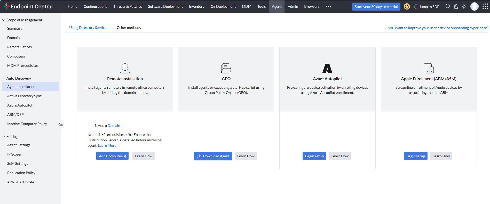Open the user profile avatar
Image resolution: width=490 pixels, height=204 pixels.
pos(475,6)
